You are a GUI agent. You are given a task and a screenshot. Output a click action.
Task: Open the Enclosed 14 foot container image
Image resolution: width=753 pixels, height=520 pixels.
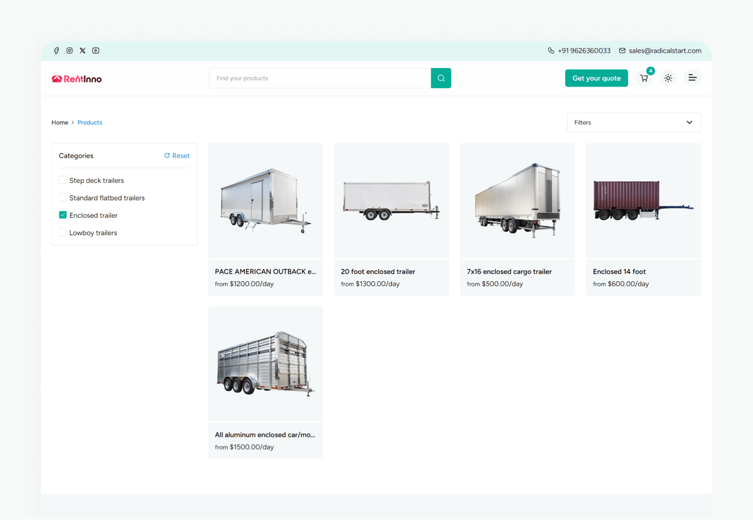(x=643, y=201)
